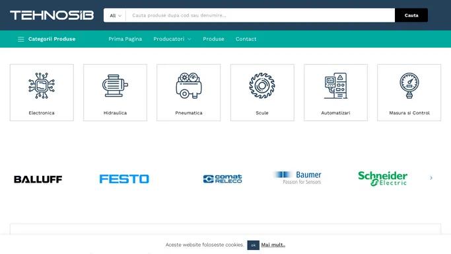Click the Automatizari category label
Screen dimensions: 451x254
(x=335, y=113)
